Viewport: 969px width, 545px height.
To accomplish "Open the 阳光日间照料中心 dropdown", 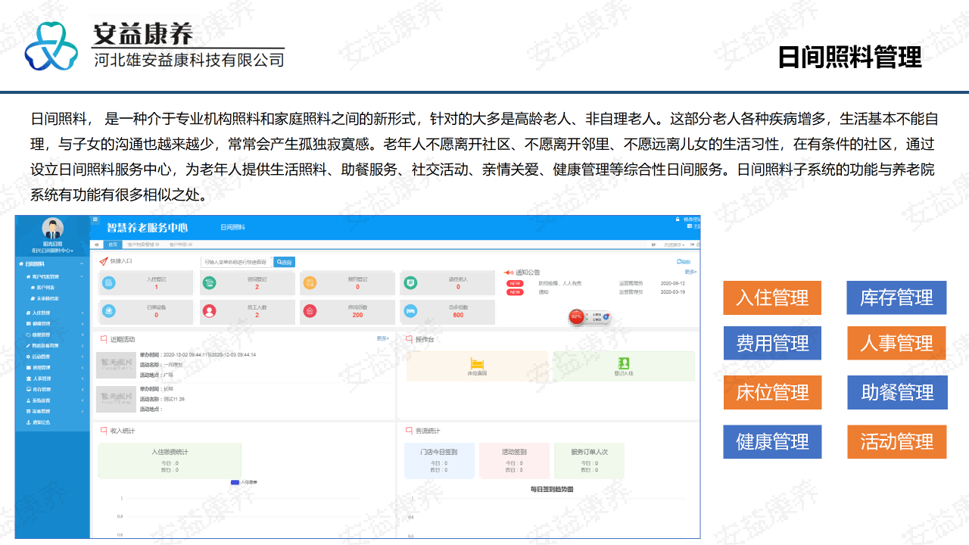I will 52,250.
